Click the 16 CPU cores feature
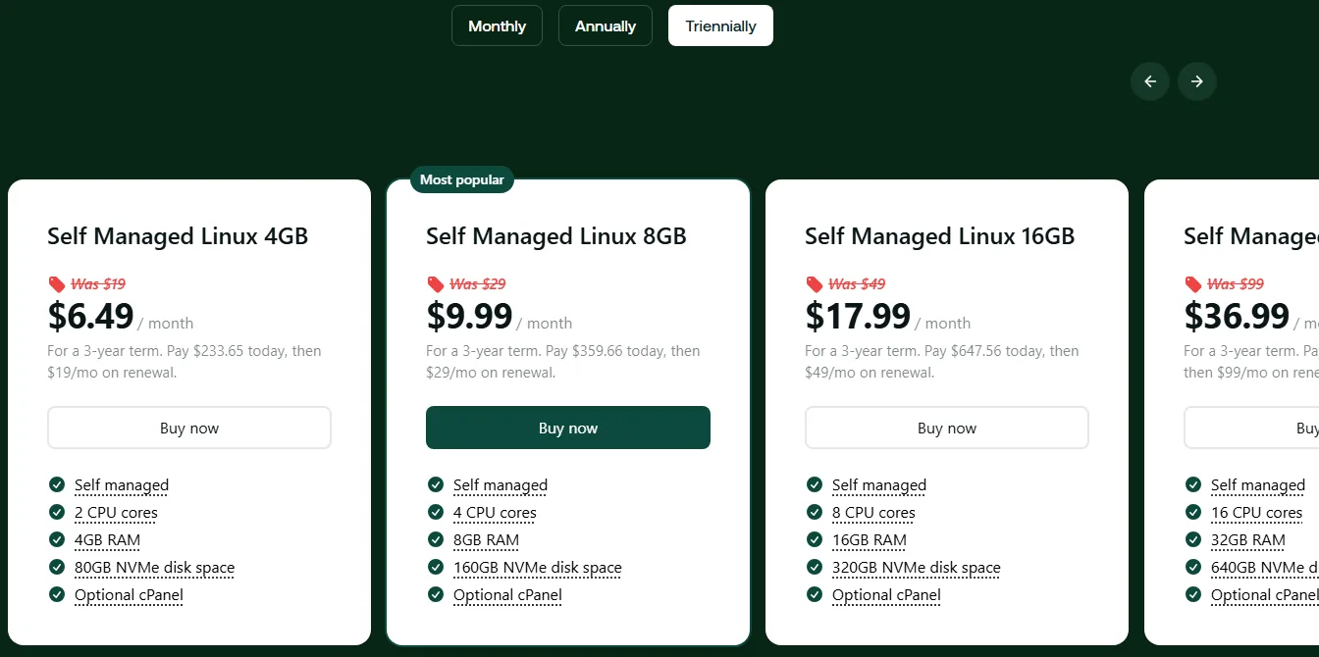Screen dimensions: 1319x657 coord(1257,513)
